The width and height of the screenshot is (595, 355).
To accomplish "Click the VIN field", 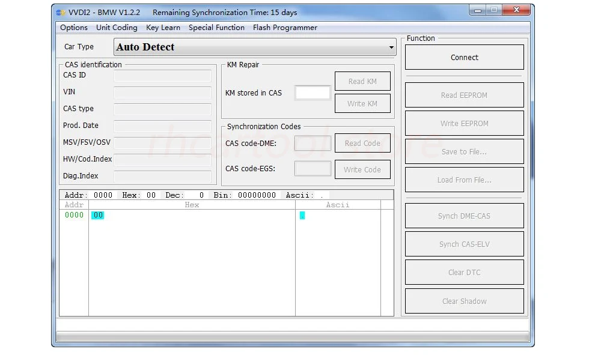I will [x=162, y=92].
